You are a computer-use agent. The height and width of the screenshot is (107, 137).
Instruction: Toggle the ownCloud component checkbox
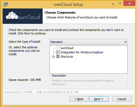point(58,48)
